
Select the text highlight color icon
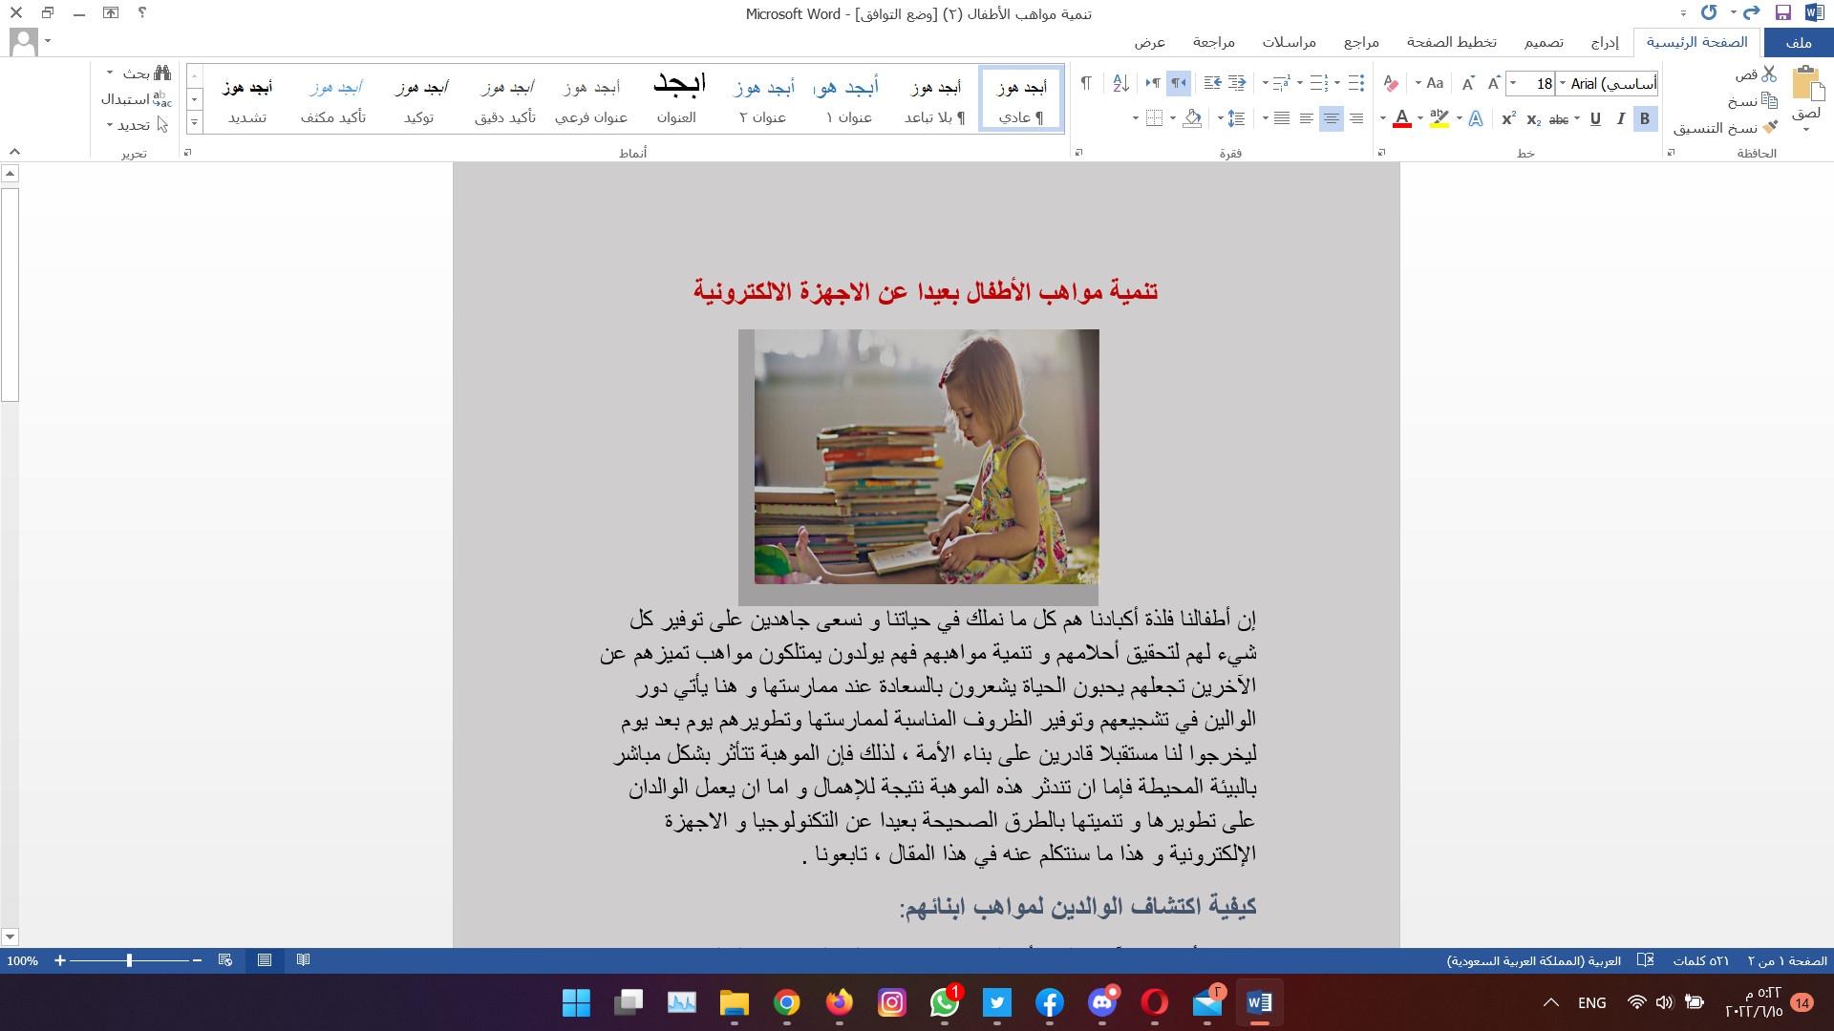[x=1438, y=119]
